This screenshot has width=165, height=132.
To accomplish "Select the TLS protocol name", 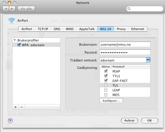I will click(115, 85).
